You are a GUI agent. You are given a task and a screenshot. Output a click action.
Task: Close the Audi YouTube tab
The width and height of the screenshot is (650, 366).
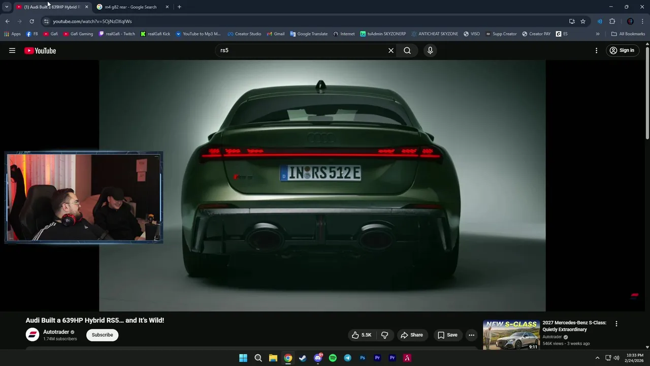coord(86,7)
